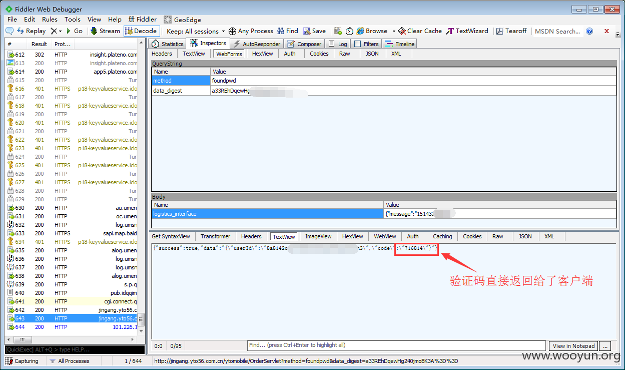Image resolution: width=625 pixels, height=370 pixels.
Task: Click the ellipsis button beside View in Notepad
Action: [x=605, y=346]
